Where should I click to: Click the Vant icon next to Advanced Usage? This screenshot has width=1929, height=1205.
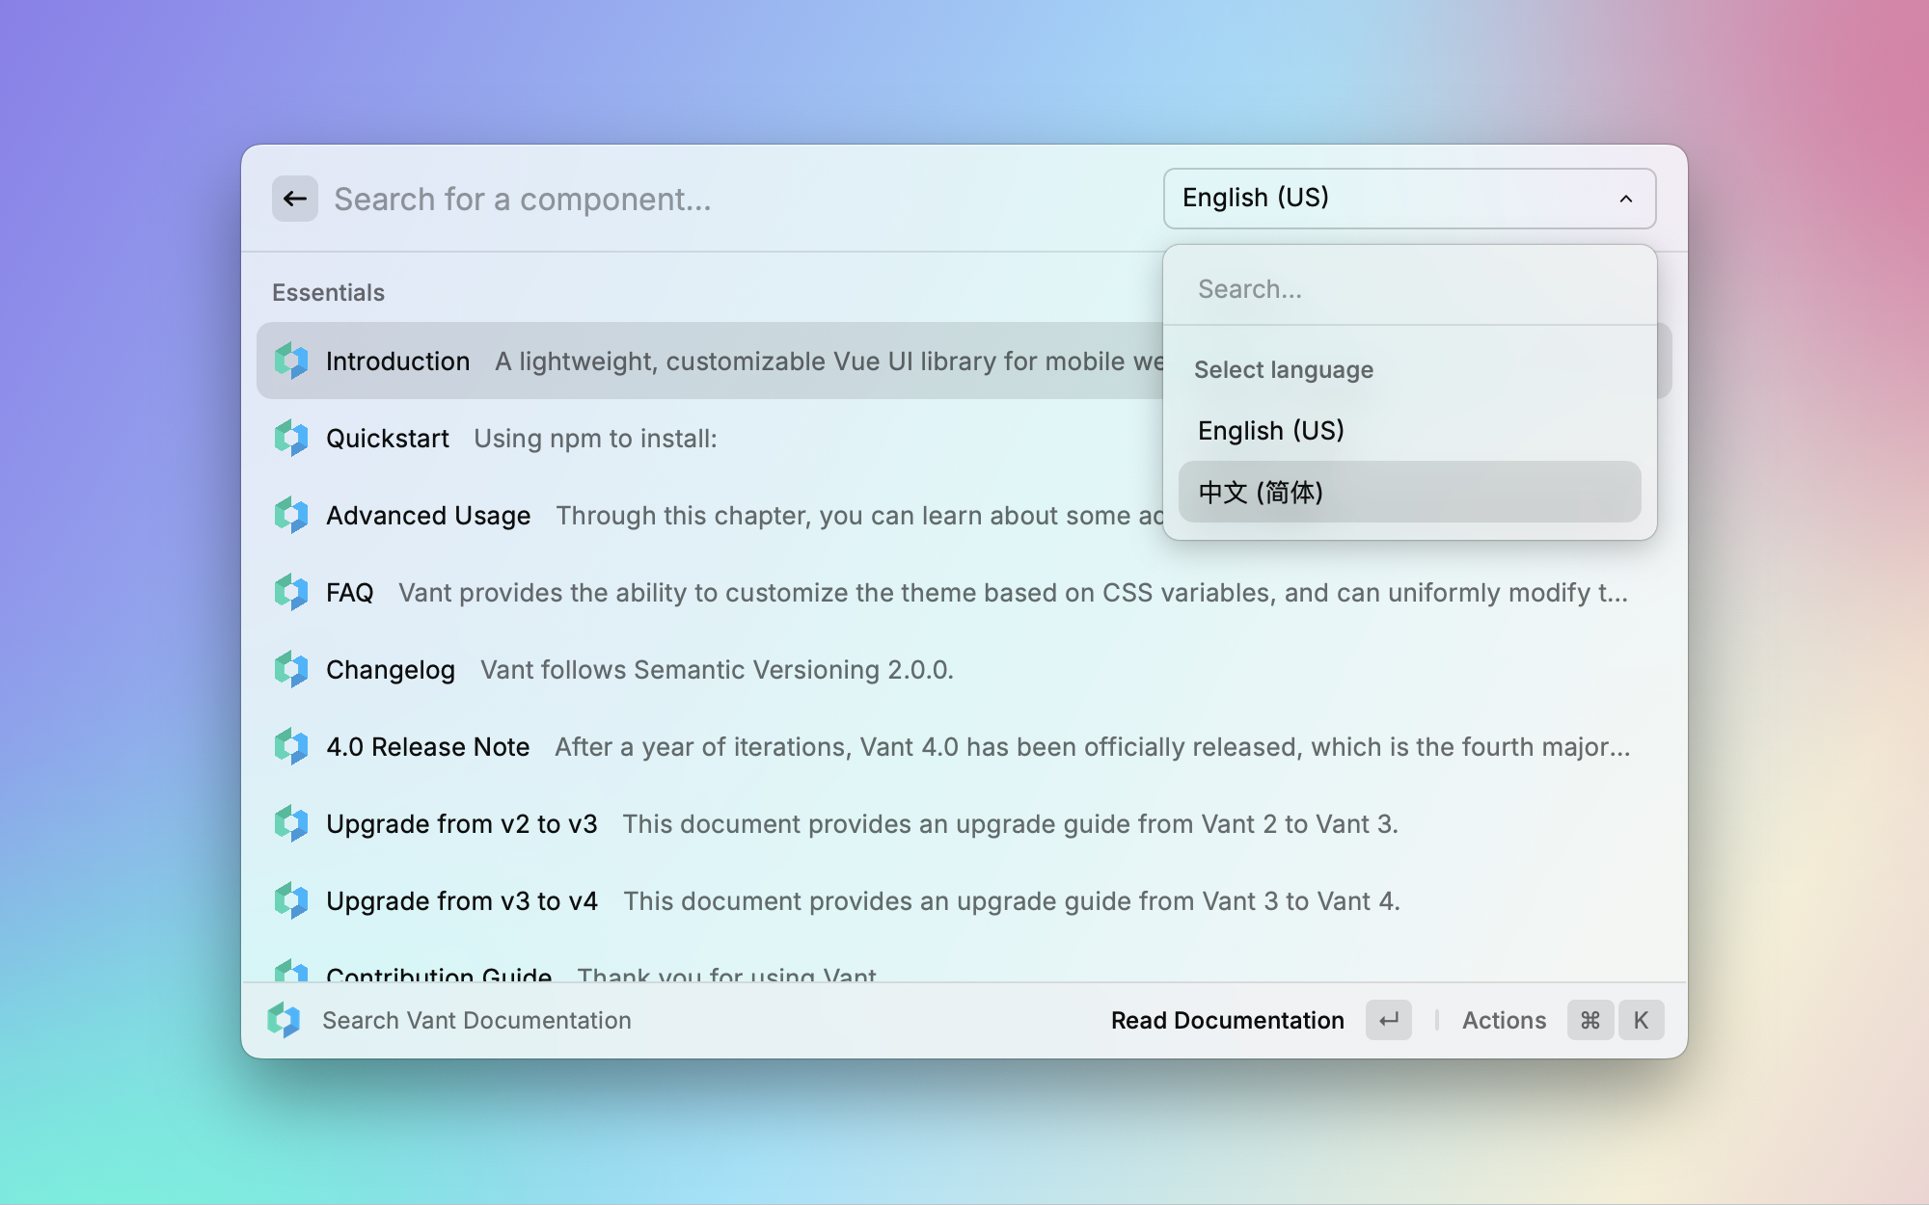tap(291, 514)
